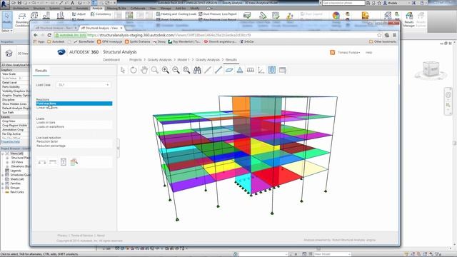Select Linear reactions result
The image size is (457, 257).
click(x=74, y=108)
